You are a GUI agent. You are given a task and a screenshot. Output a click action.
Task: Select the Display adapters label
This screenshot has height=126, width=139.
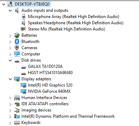pyautogui.click(x=36, y=79)
